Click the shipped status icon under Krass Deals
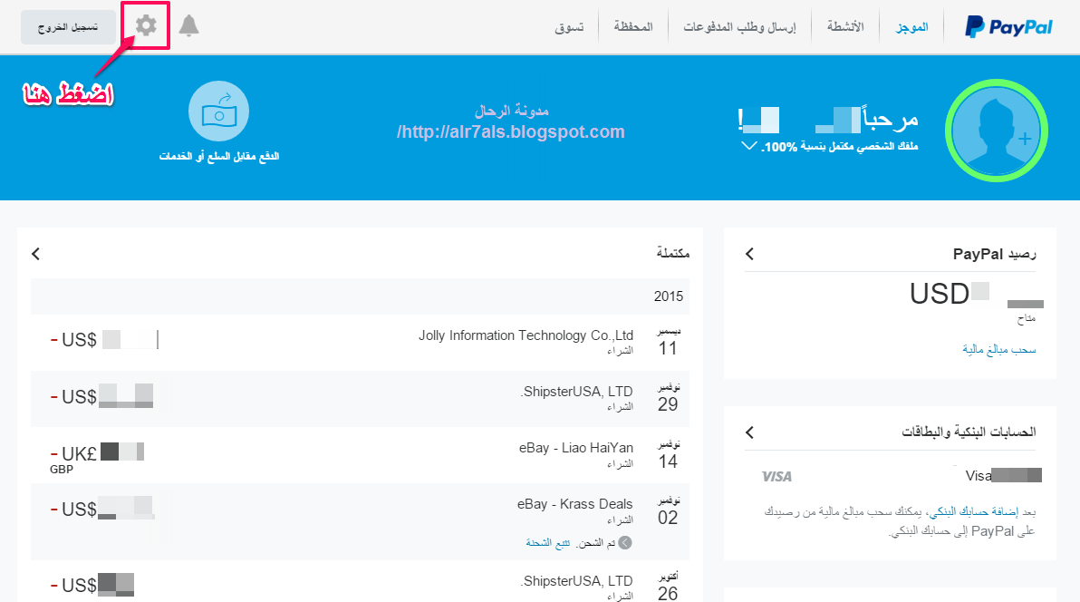Viewport: 1080px width, 602px height. (625, 543)
